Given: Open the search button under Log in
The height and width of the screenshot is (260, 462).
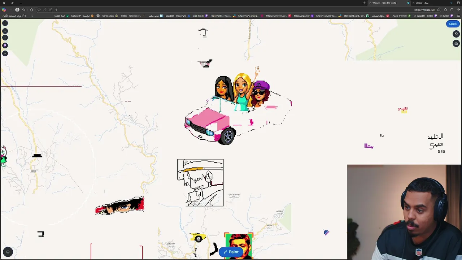Looking at the screenshot, I should tap(456, 34).
